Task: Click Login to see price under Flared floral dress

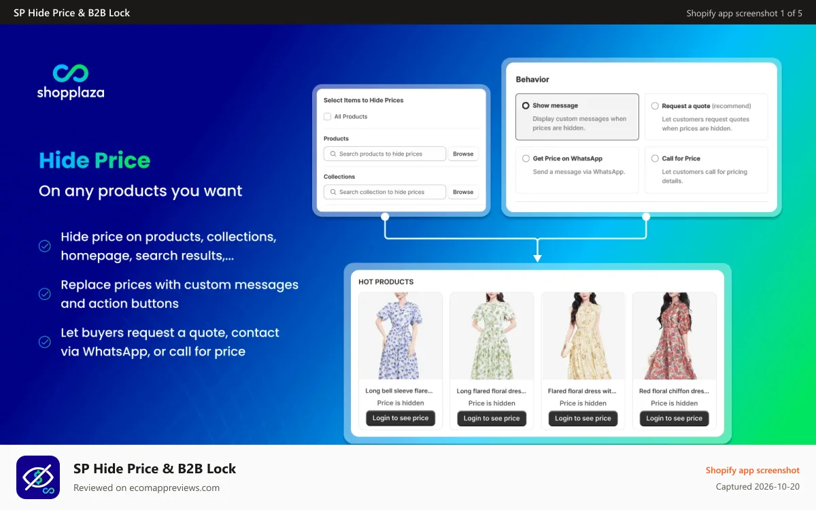Action: coord(583,418)
